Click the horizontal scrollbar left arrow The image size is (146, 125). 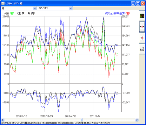click(3, 120)
